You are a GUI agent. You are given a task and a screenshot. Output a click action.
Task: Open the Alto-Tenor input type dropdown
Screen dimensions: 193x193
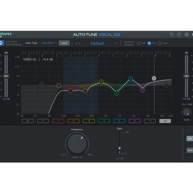[49, 43]
